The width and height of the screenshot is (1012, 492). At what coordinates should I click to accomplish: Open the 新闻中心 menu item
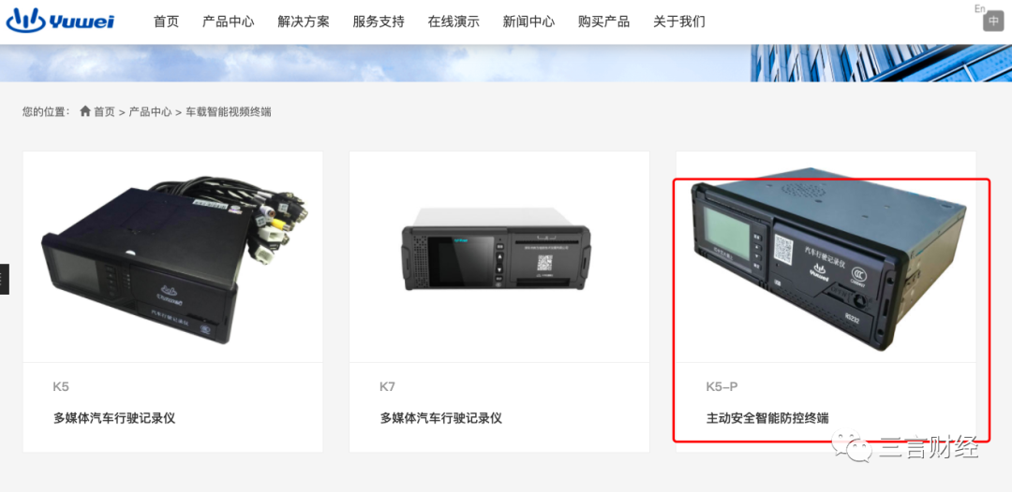[x=528, y=22]
